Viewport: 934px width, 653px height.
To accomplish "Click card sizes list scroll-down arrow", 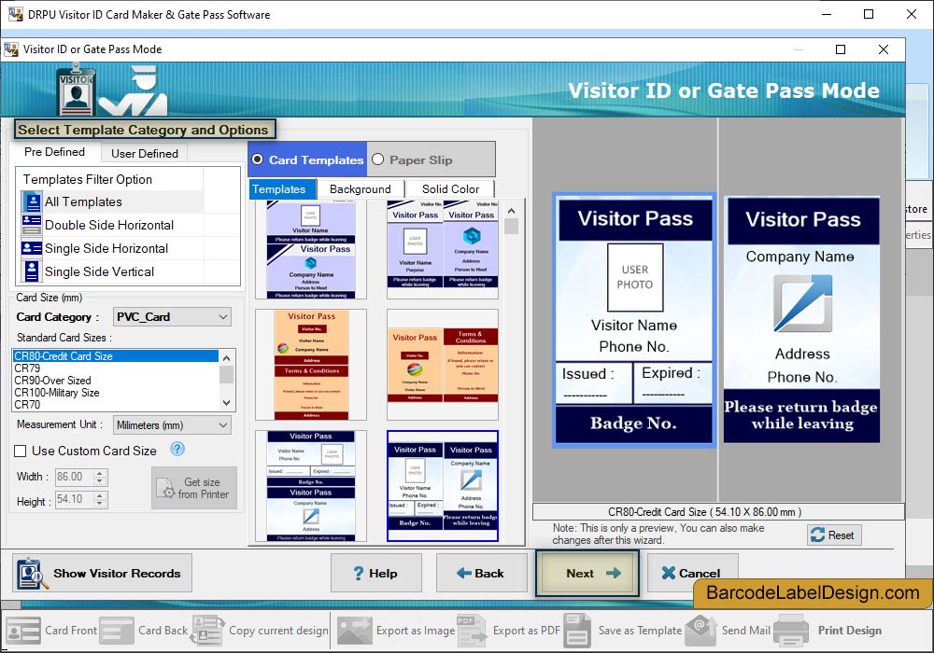I will (226, 403).
